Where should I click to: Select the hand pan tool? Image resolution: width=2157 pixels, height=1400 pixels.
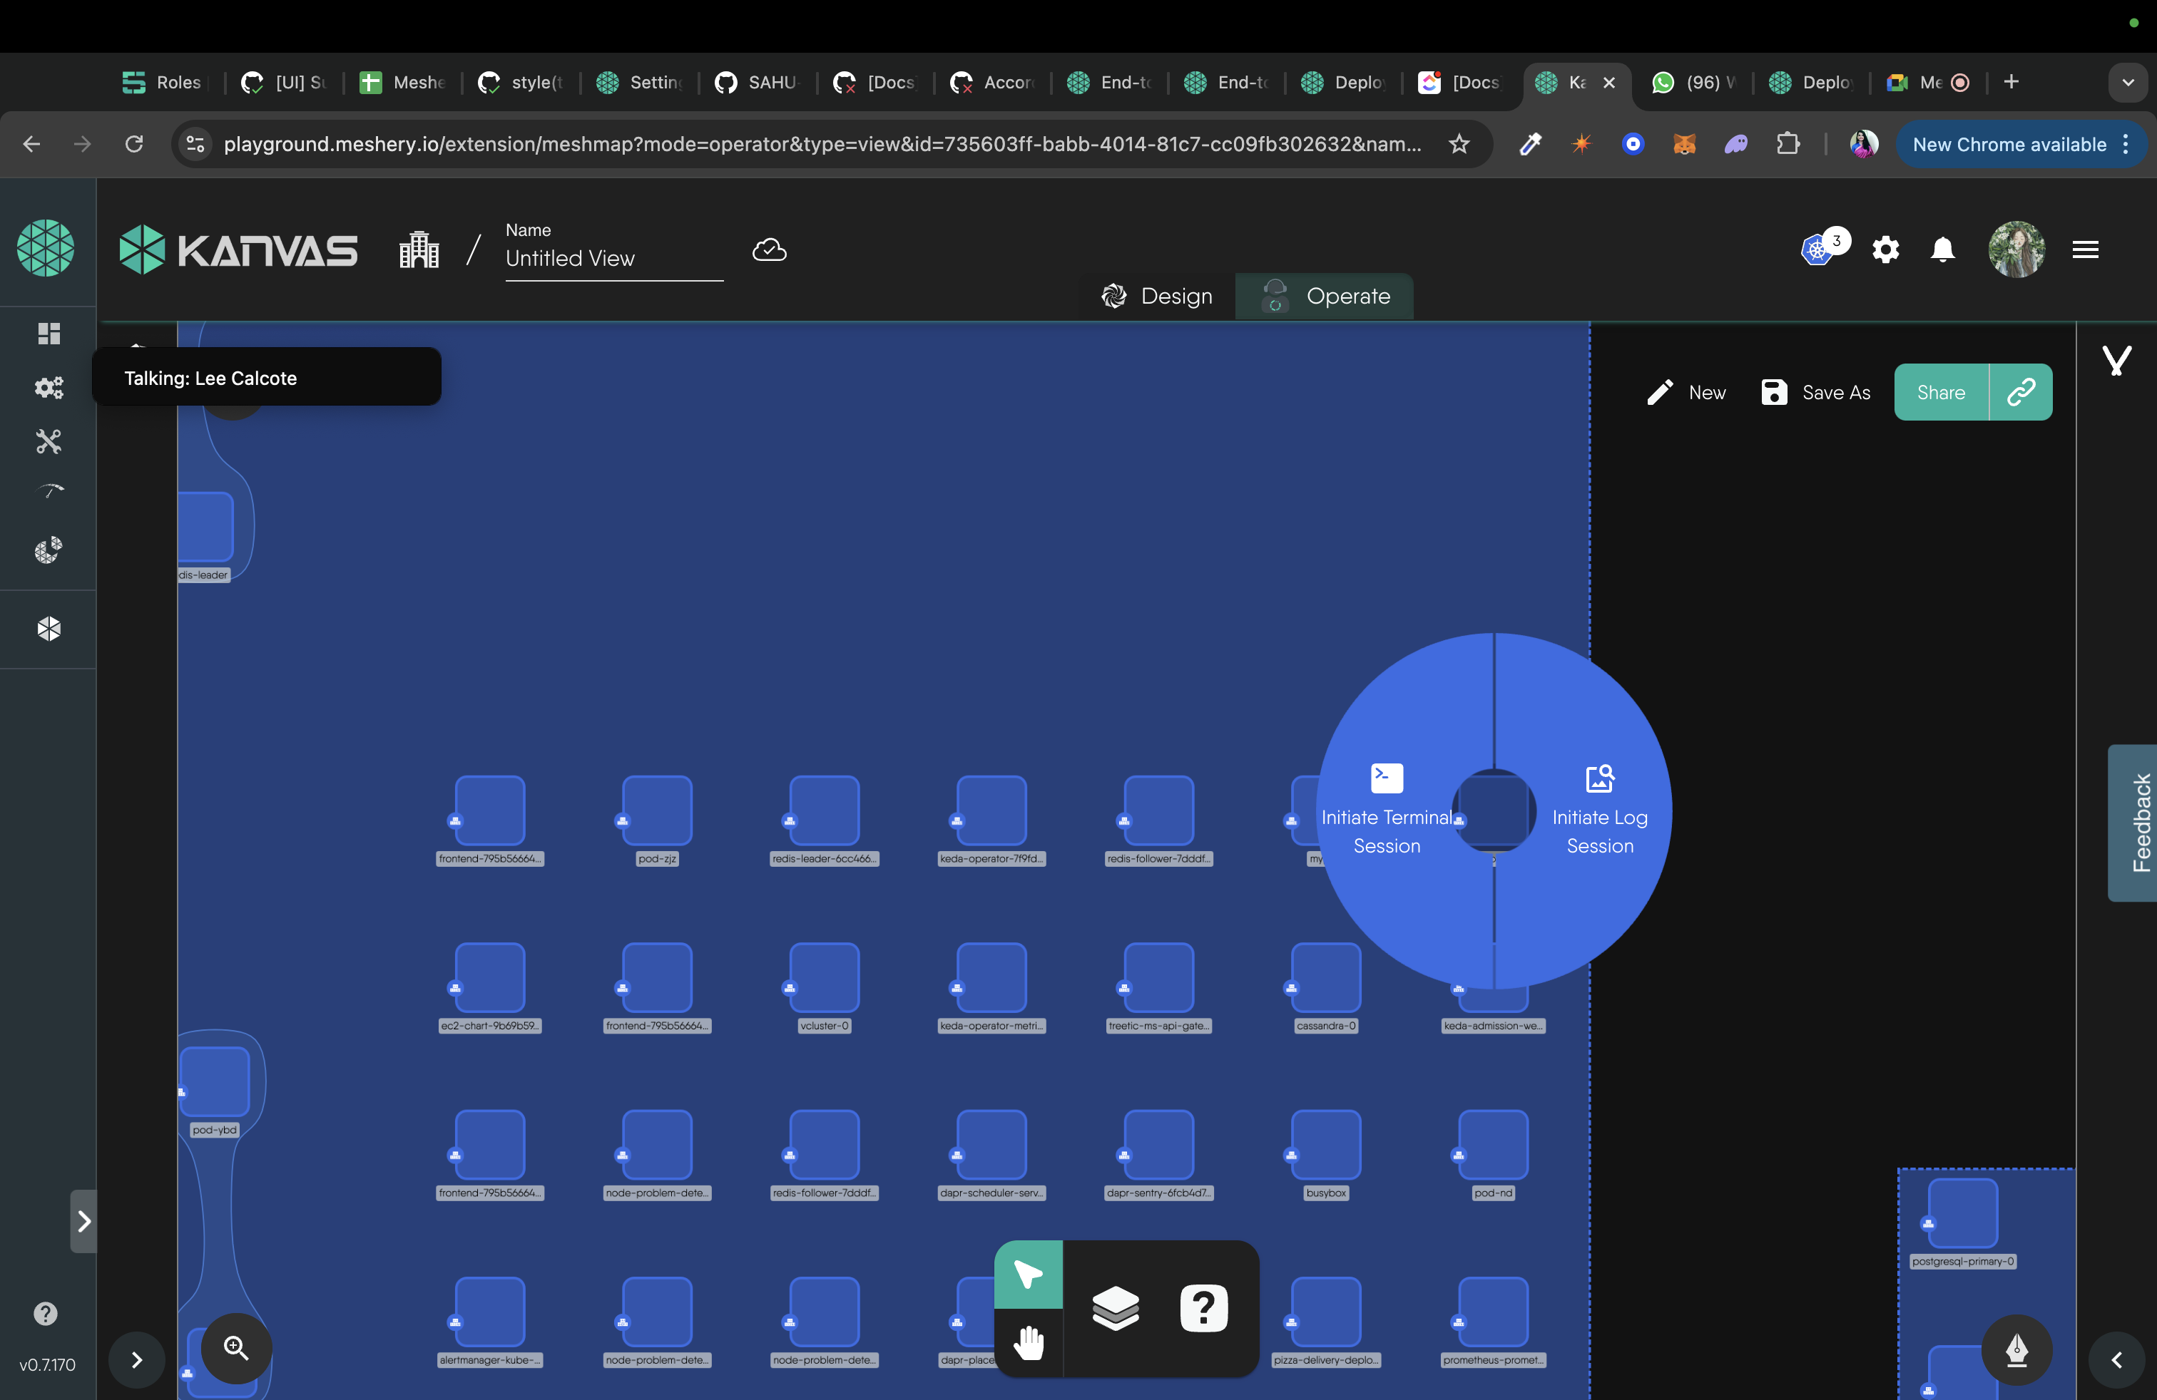[x=1028, y=1342]
